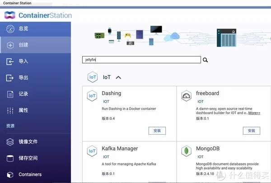
Task: Click the IOT tag under freeboard
Action: point(201,102)
